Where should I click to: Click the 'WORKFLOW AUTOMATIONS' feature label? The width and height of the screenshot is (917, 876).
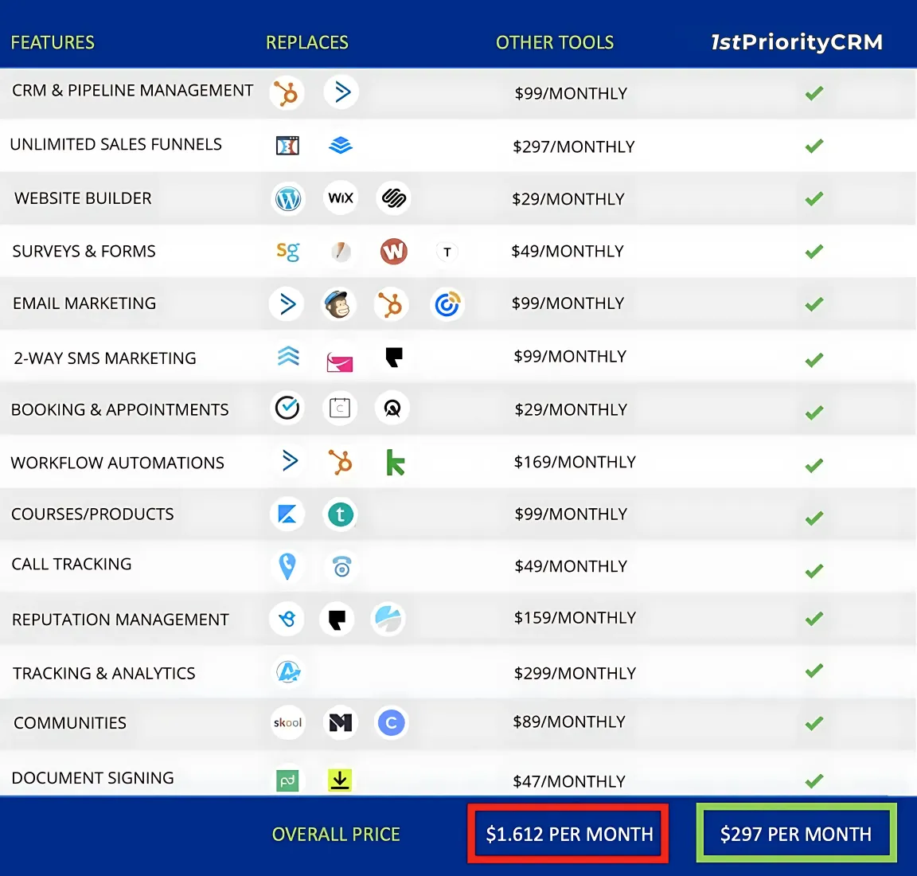point(118,463)
